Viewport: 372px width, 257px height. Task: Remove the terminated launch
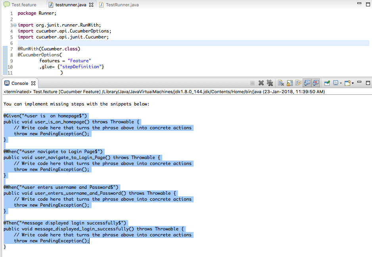coord(261,83)
